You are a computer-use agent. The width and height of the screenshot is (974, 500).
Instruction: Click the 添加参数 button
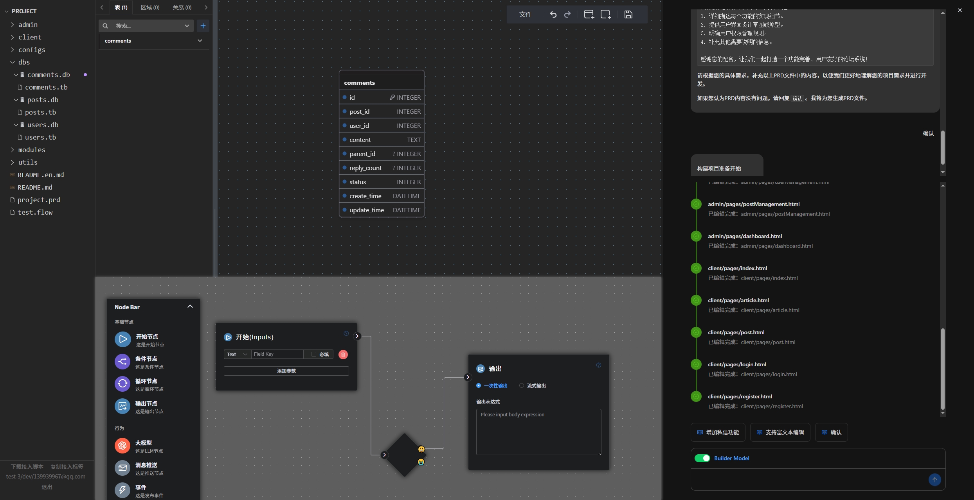[x=286, y=371]
